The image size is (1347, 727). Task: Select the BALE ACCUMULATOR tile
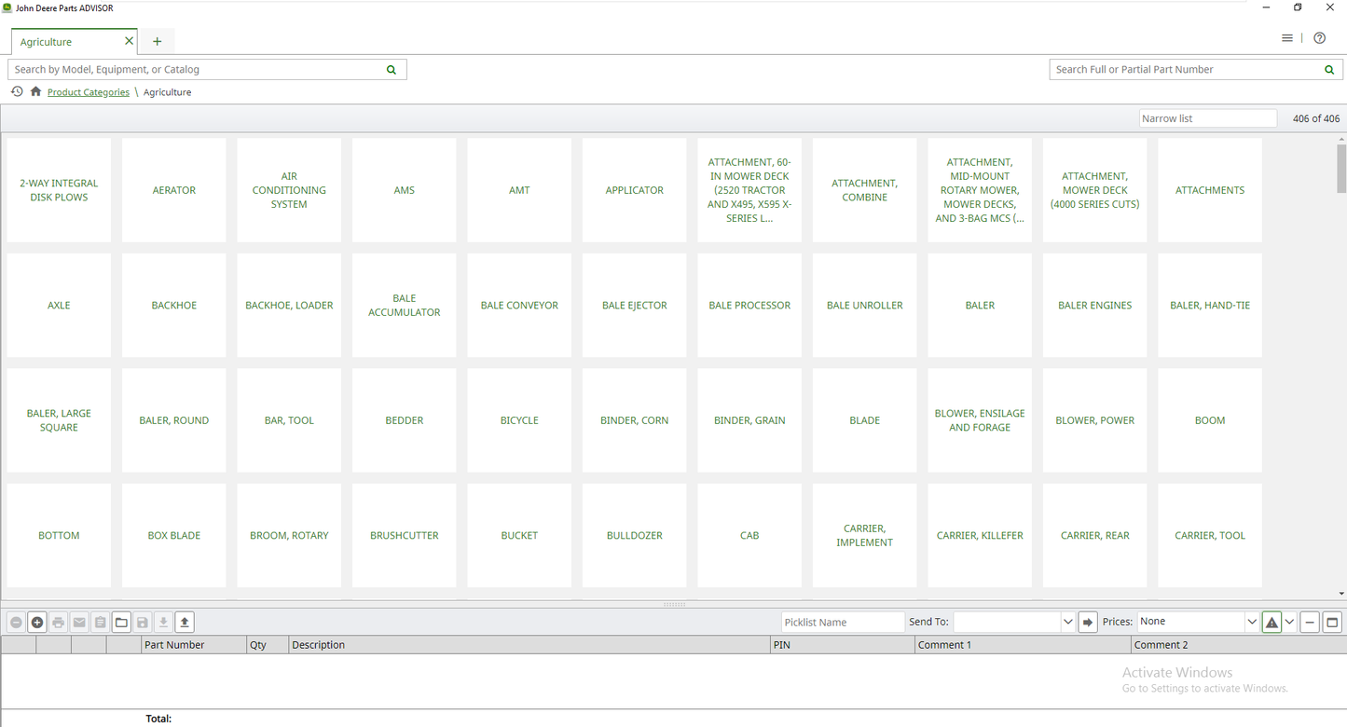(405, 306)
